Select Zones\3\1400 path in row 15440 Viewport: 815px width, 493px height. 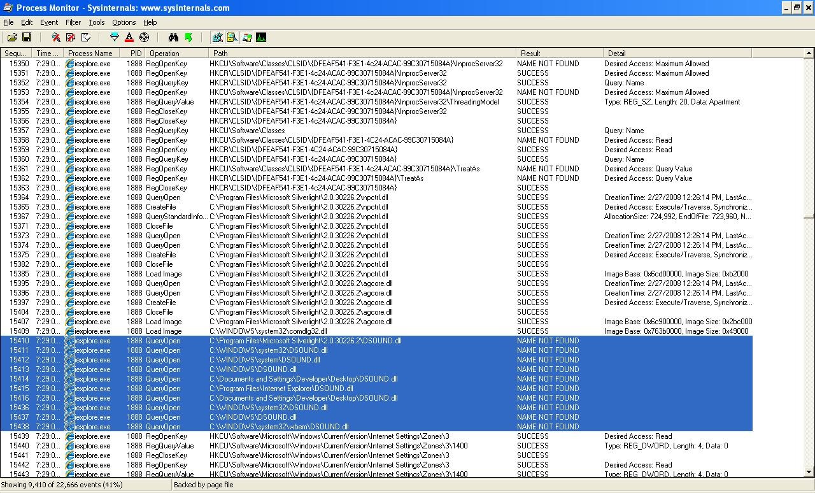[x=339, y=446]
